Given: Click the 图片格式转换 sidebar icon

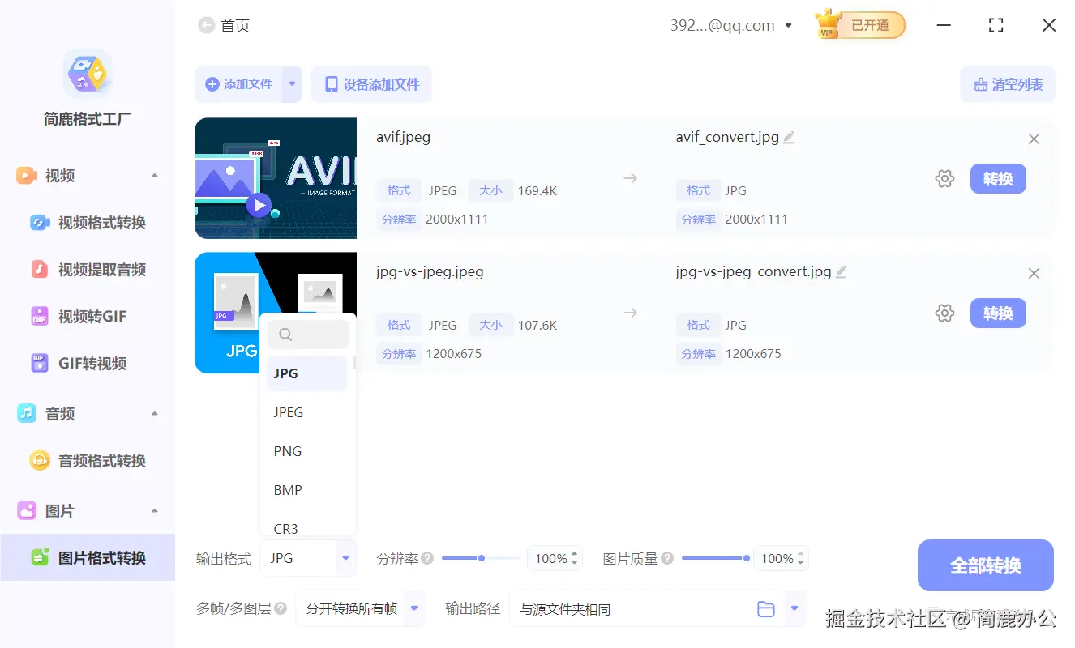Looking at the screenshot, I should 40,558.
